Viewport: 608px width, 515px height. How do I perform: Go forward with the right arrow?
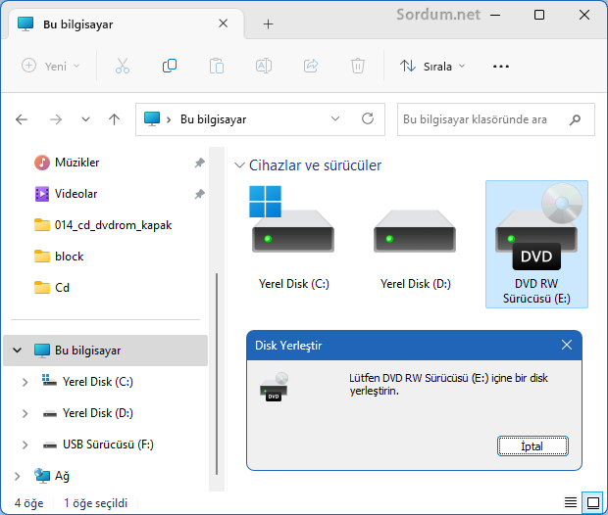pyautogui.click(x=56, y=119)
